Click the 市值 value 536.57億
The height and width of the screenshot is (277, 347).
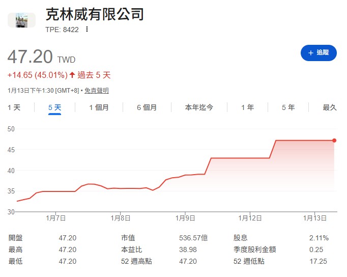tap(193, 238)
